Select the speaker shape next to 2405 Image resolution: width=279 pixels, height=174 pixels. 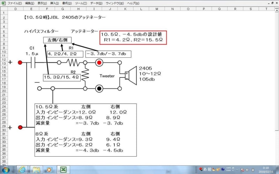(x=131, y=76)
